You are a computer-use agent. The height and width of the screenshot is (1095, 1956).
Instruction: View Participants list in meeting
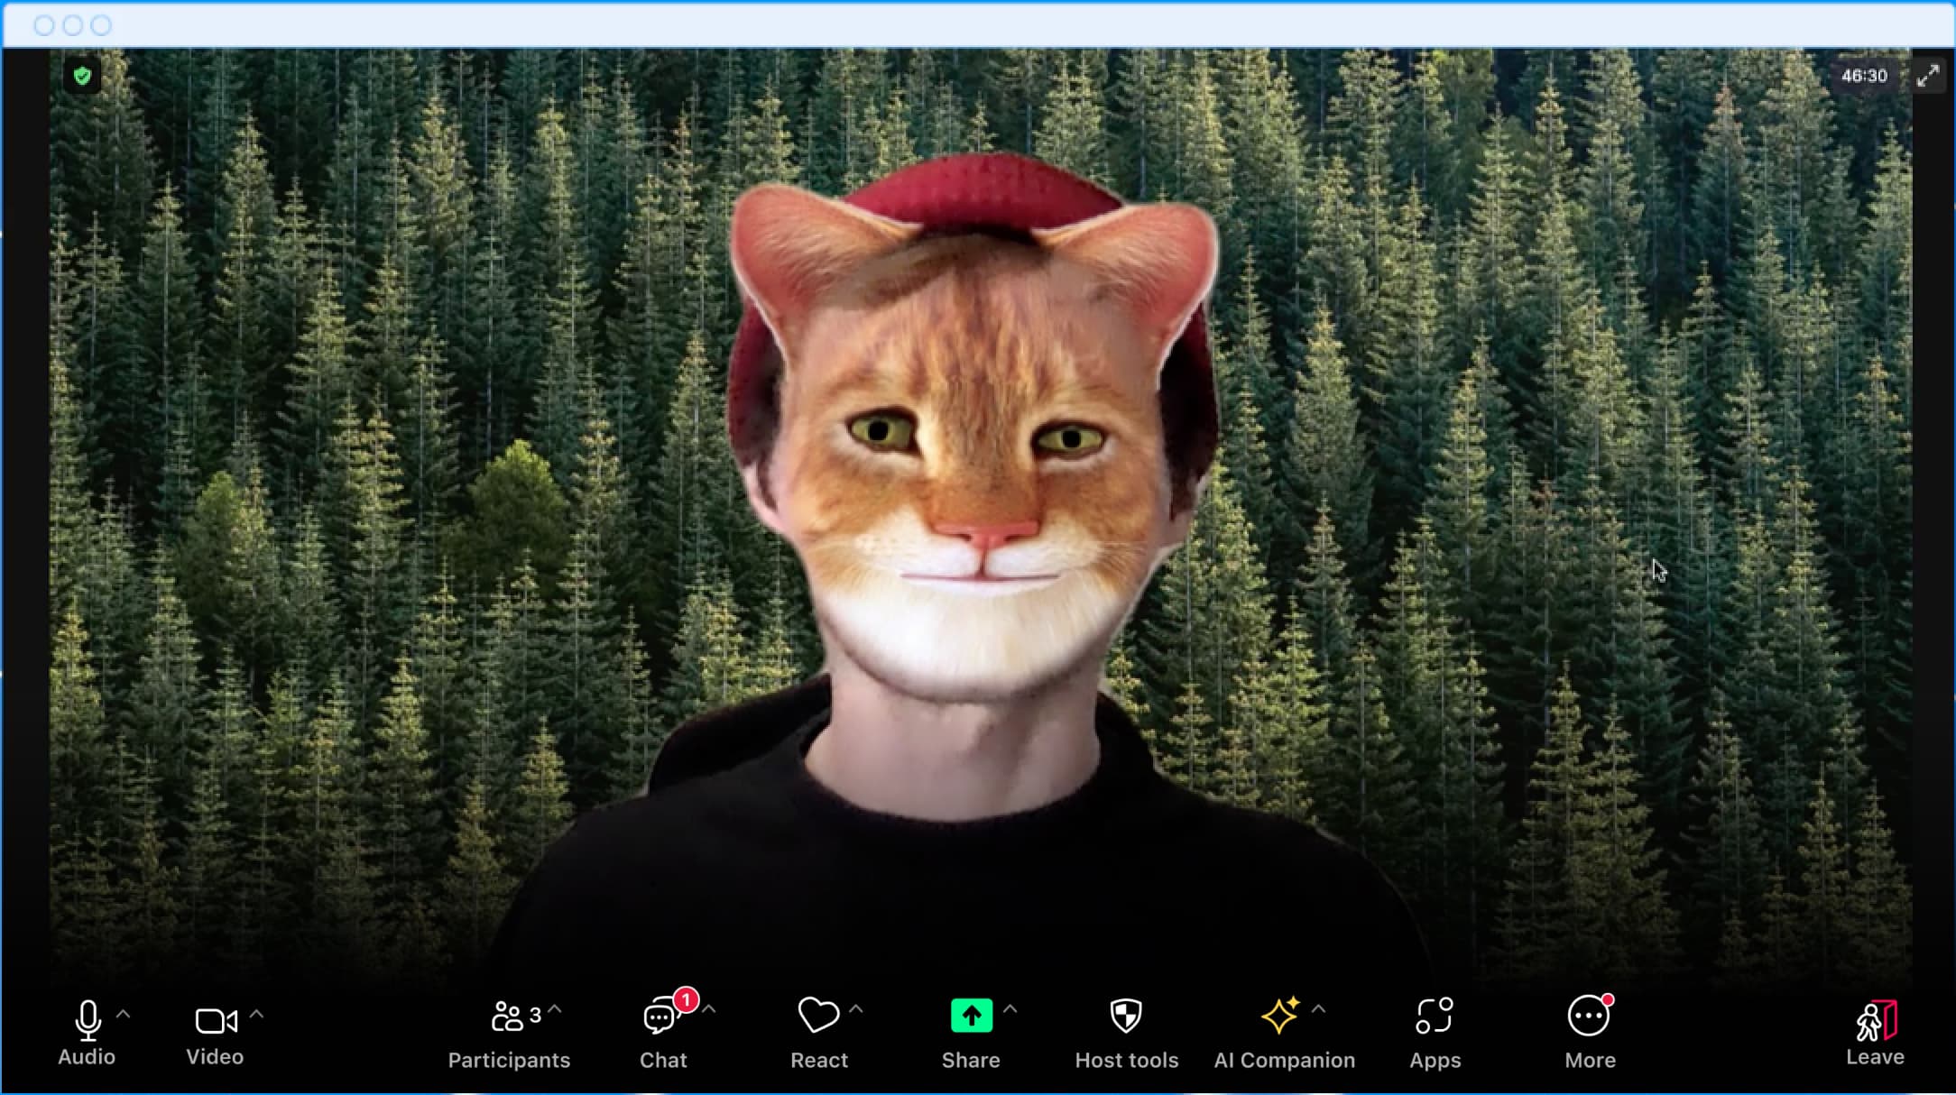(509, 1032)
